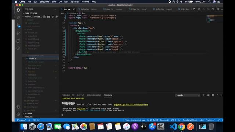
Task: Open App Store from the Dock
Action: click(x=152, y=126)
